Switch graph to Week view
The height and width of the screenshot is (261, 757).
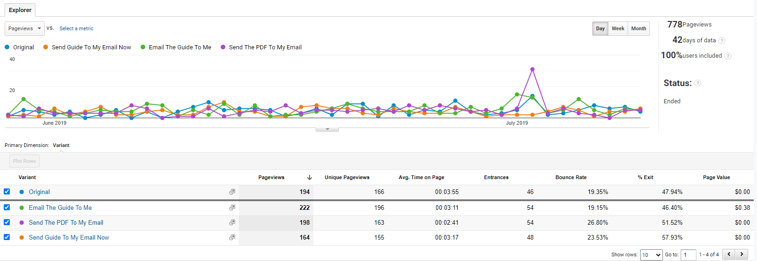coord(618,28)
